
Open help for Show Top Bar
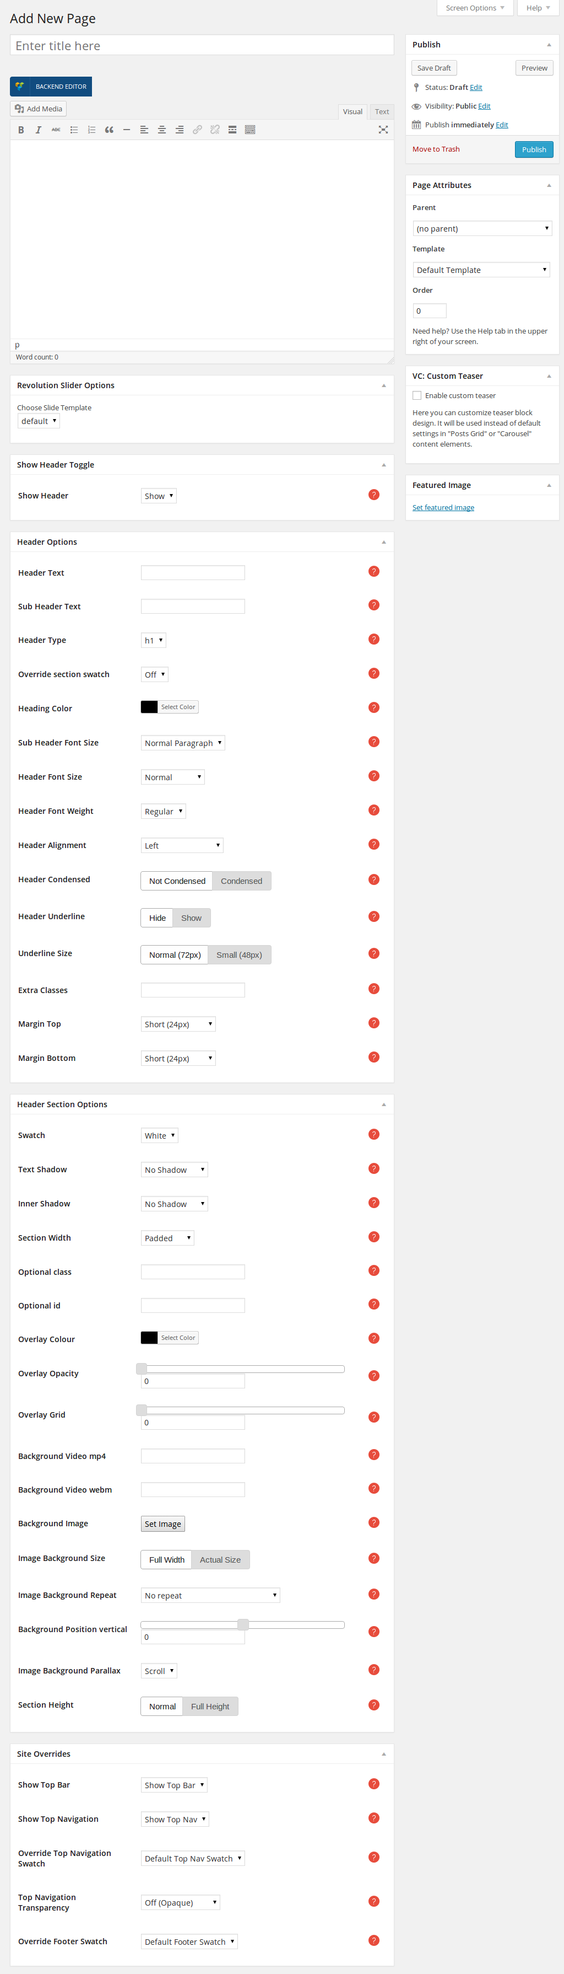[373, 1784]
